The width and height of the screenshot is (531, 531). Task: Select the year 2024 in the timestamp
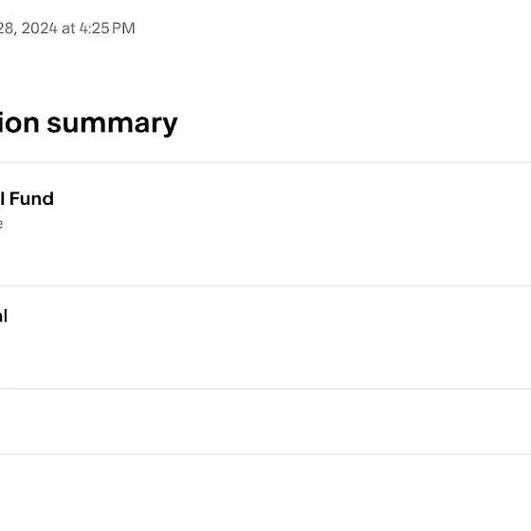pos(40,28)
